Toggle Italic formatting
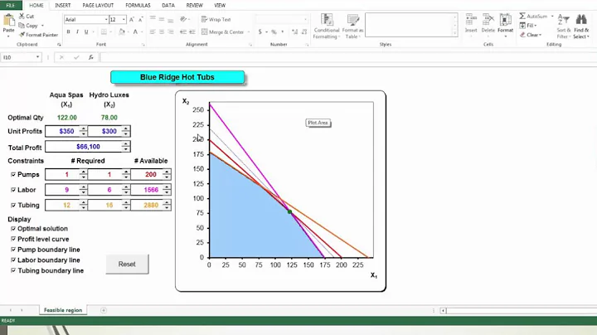The height and width of the screenshot is (335, 597). (x=77, y=32)
